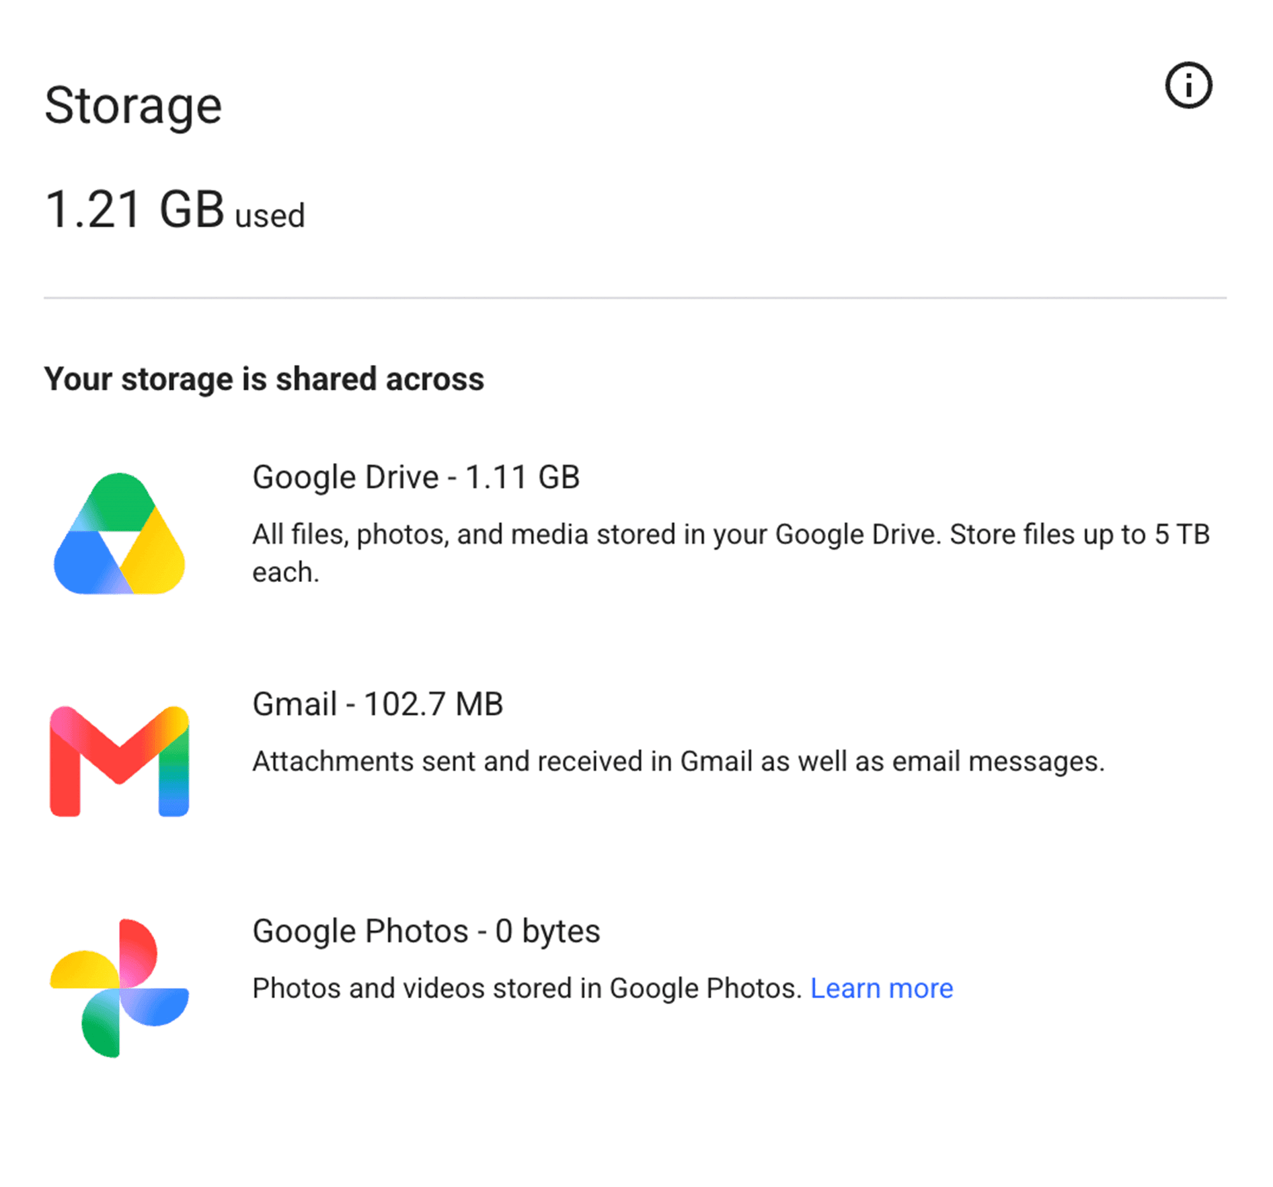Click the word each in Drive description
The image size is (1273, 1187).
click(285, 573)
